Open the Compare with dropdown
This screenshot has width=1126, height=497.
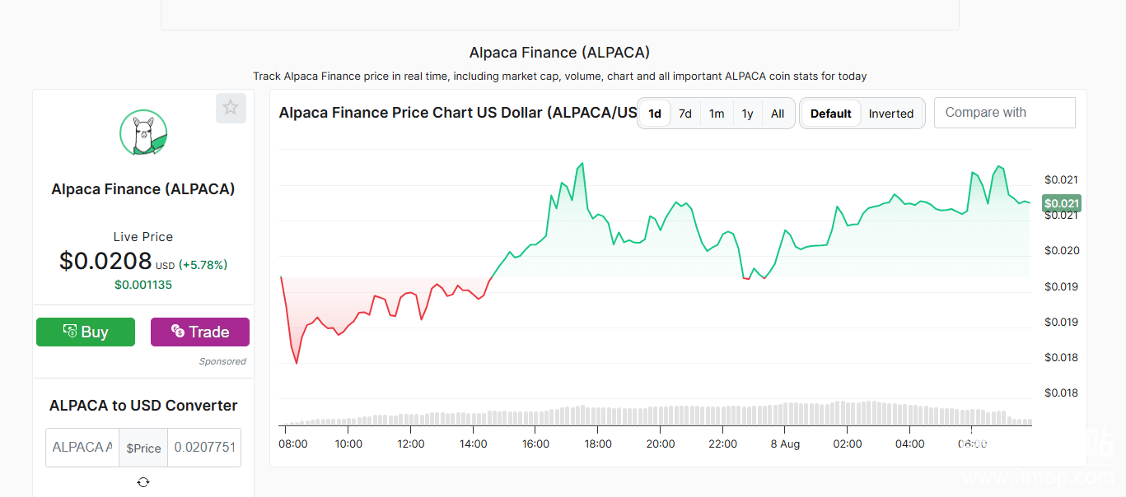(1004, 113)
